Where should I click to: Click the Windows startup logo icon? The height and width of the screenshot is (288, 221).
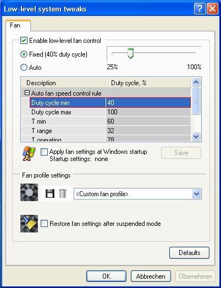[29, 154]
